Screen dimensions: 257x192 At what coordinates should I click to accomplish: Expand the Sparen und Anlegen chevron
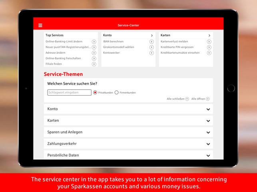point(208,132)
